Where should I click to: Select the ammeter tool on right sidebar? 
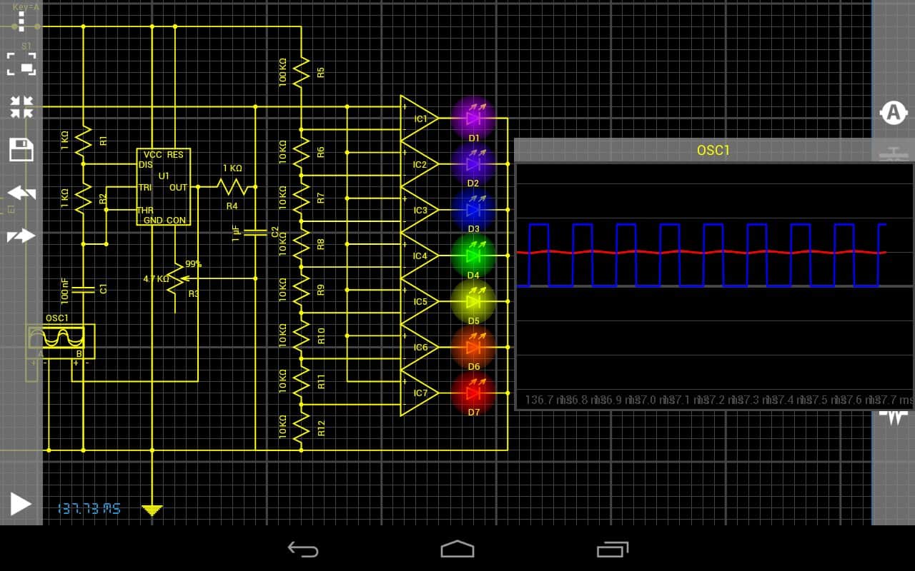coord(893,113)
